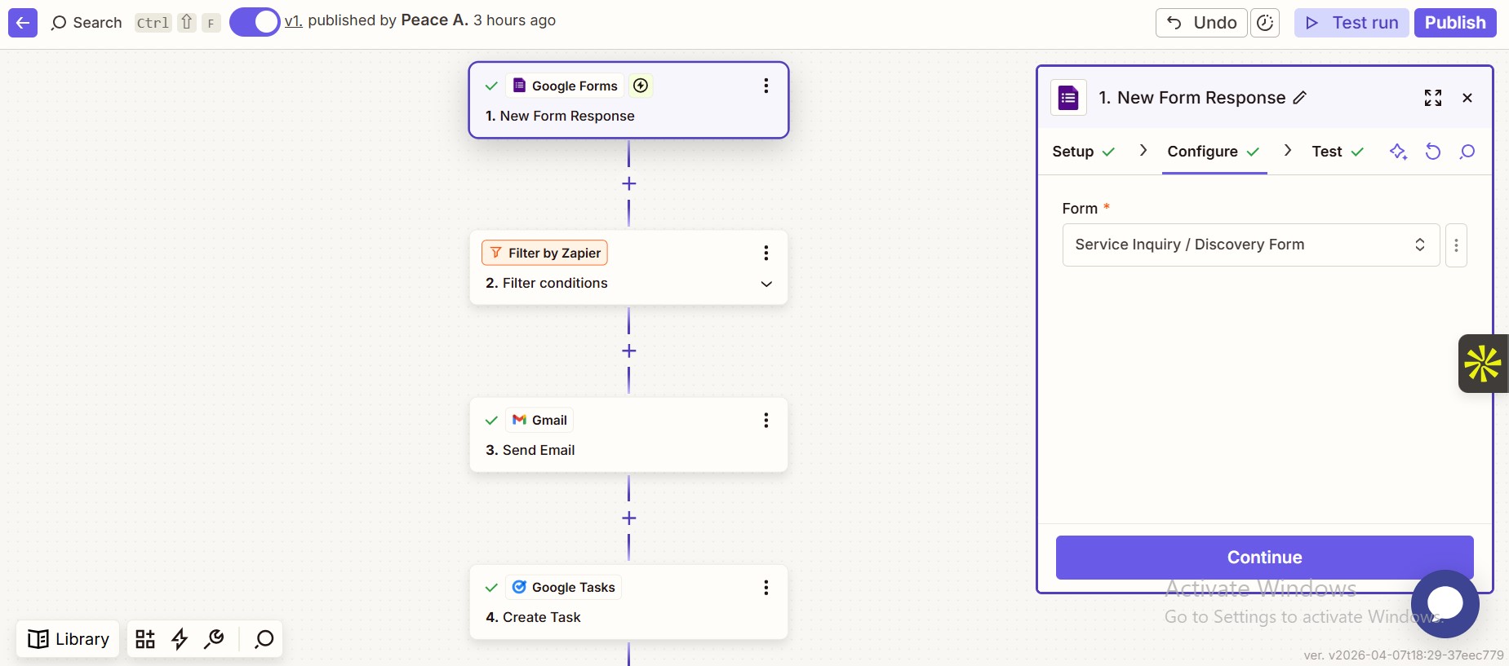The image size is (1509, 666).
Task: Switch to the Setup tab
Action: click(x=1083, y=152)
